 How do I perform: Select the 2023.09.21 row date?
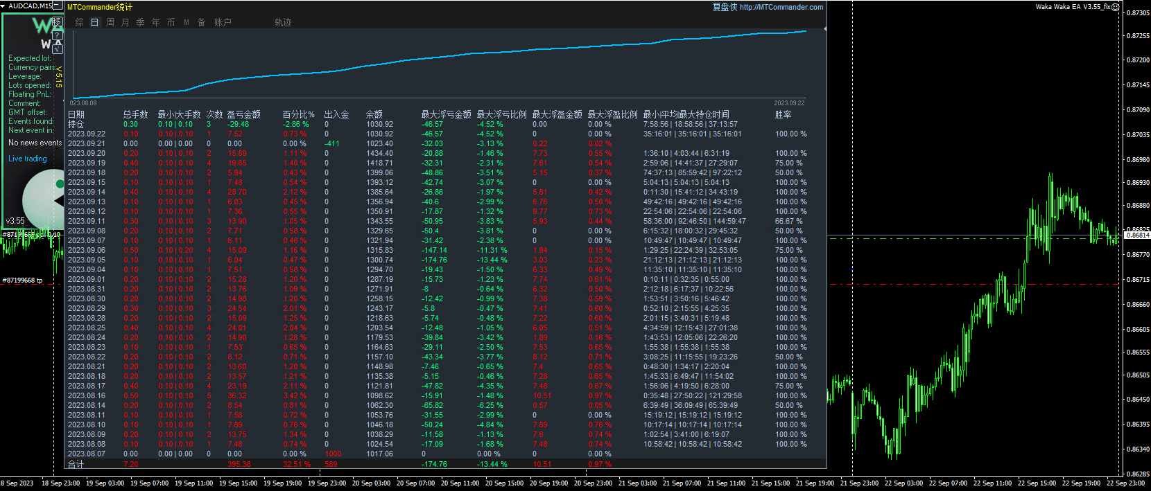point(87,143)
